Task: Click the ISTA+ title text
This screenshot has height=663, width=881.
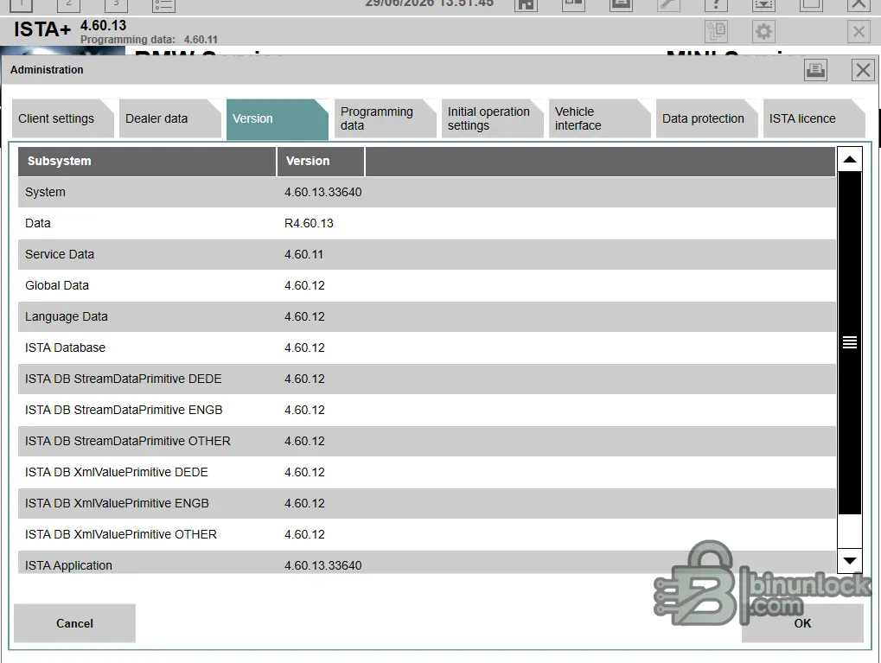Action: point(42,29)
